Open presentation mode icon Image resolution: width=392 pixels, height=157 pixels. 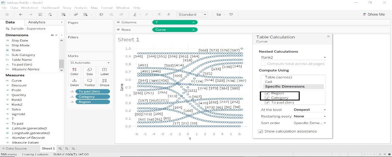click(231, 14)
